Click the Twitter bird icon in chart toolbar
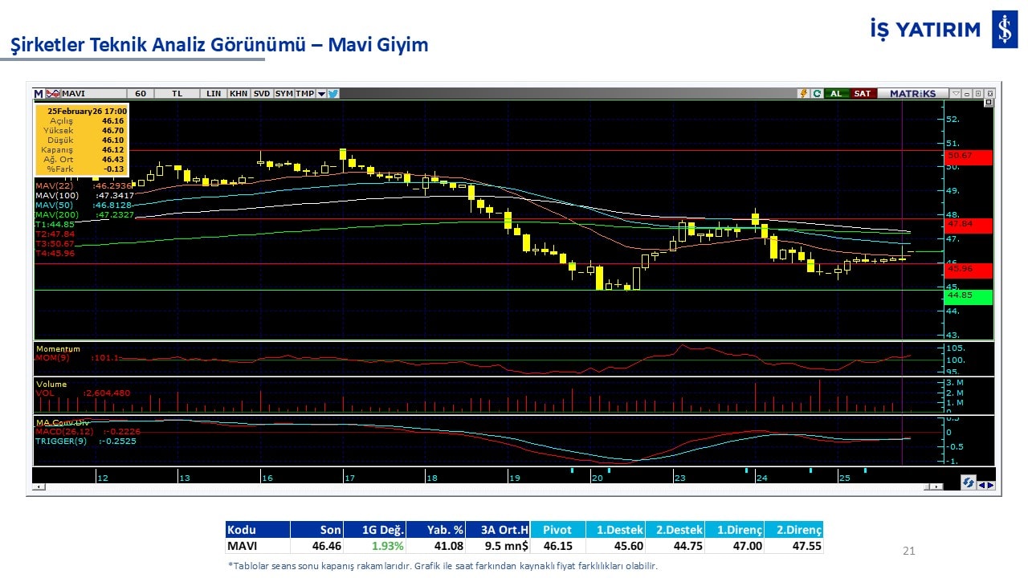 click(333, 94)
